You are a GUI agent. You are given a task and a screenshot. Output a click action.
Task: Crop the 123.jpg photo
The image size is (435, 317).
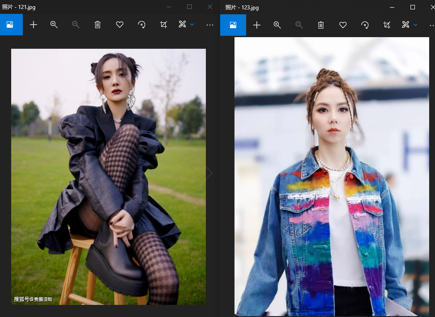pyautogui.click(x=387, y=25)
